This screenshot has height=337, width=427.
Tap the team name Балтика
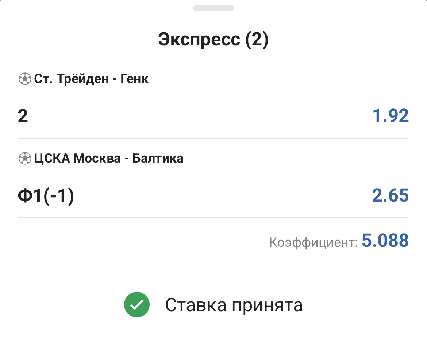(158, 159)
